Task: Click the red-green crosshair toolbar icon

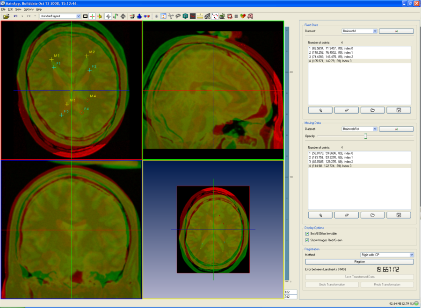Action: pos(93,16)
